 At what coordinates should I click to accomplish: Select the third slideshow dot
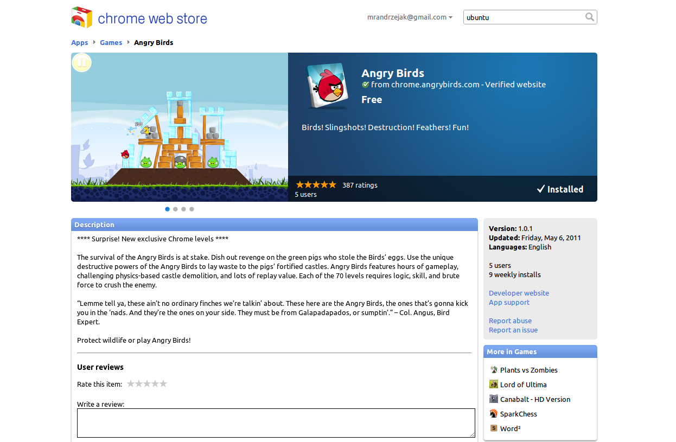click(x=183, y=209)
